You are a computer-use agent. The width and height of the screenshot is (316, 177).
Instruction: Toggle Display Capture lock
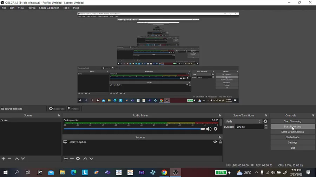pos(220,142)
